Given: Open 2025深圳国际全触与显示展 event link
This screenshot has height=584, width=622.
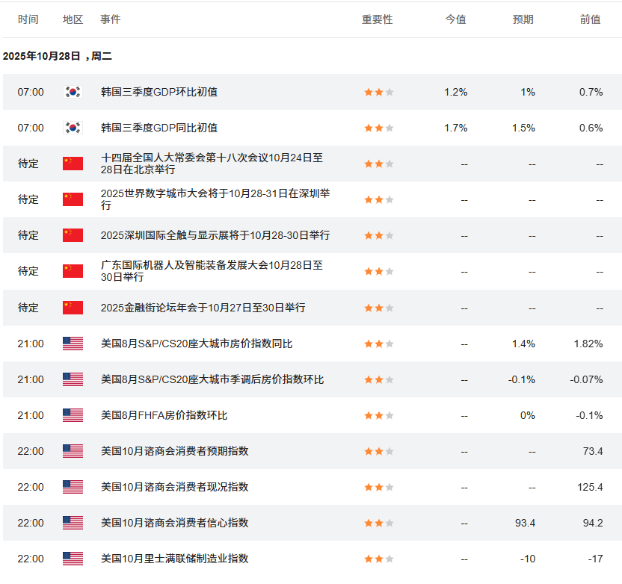Looking at the screenshot, I should pyautogui.click(x=215, y=235).
